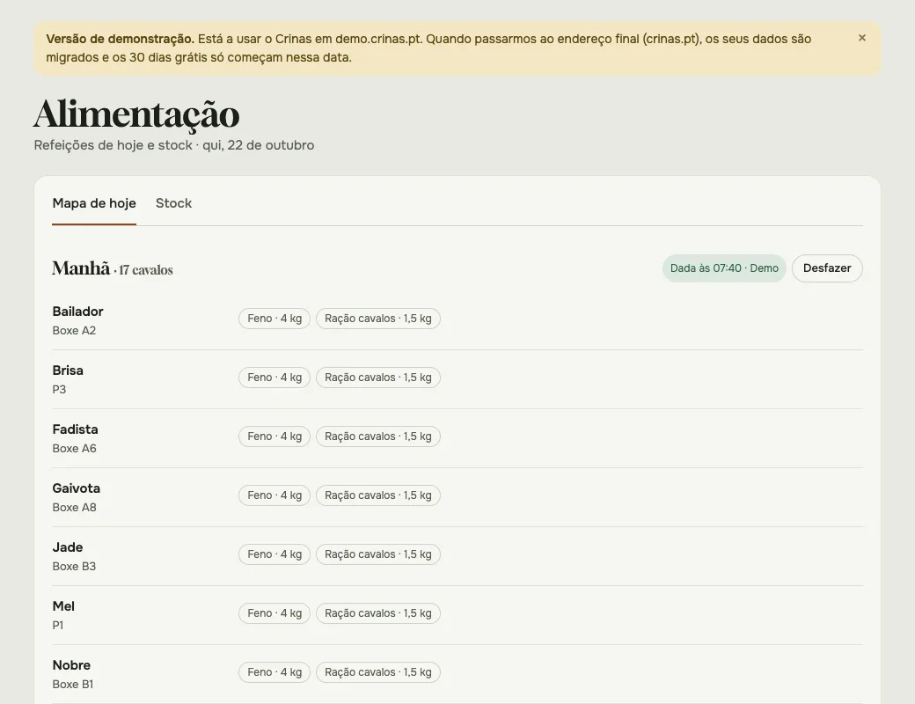Dismiss the demo version banner

[x=862, y=38]
